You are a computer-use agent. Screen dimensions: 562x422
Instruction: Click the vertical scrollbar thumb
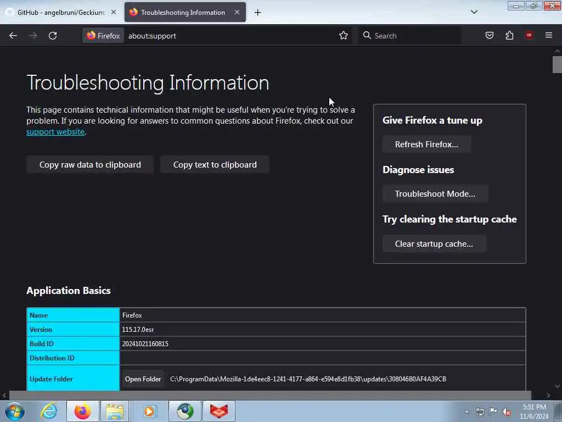click(557, 65)
